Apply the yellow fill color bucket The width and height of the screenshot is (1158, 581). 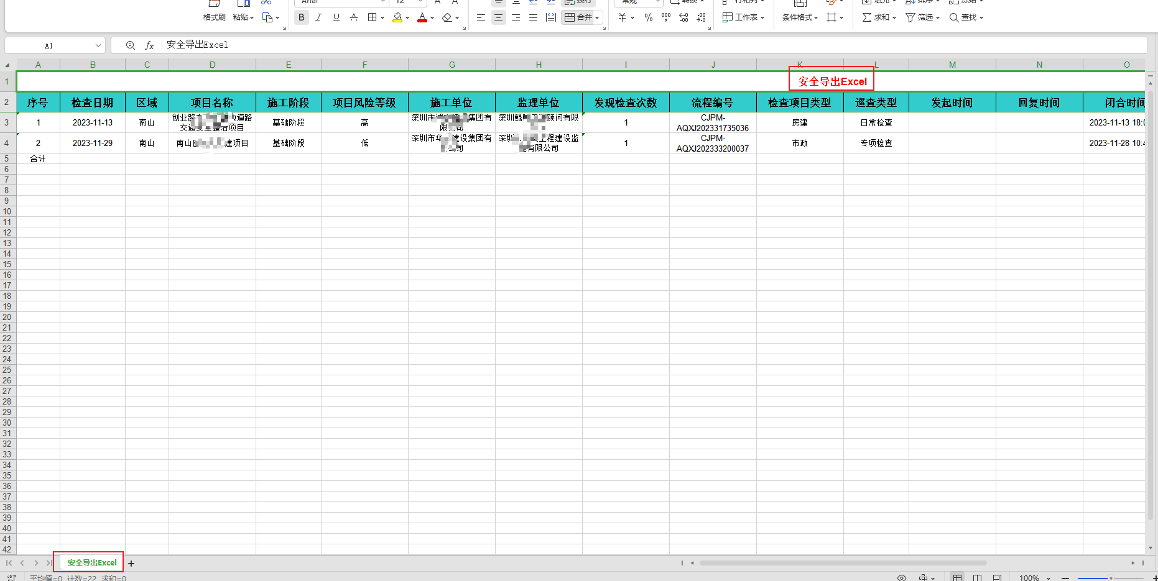(x=397, y=17)
